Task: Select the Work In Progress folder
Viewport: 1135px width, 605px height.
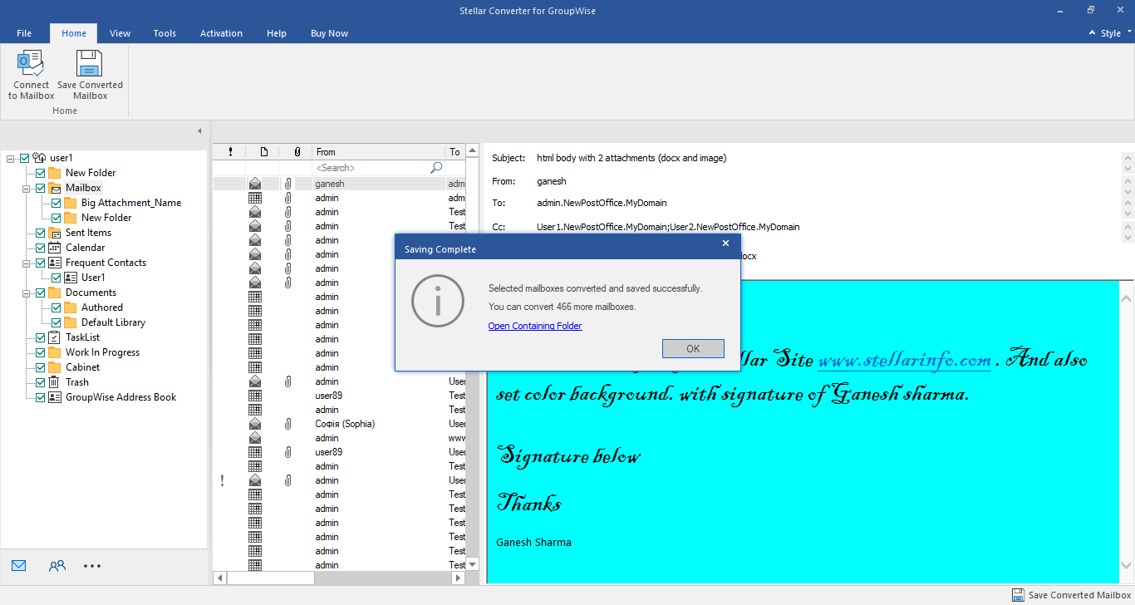Action: [x=102, y=352]
